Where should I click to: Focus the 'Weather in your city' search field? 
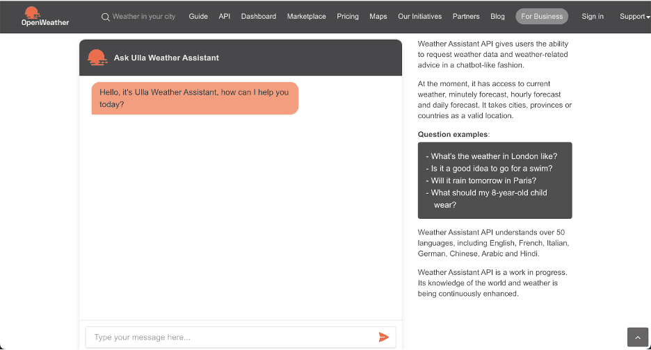click(x=144, y=17)
